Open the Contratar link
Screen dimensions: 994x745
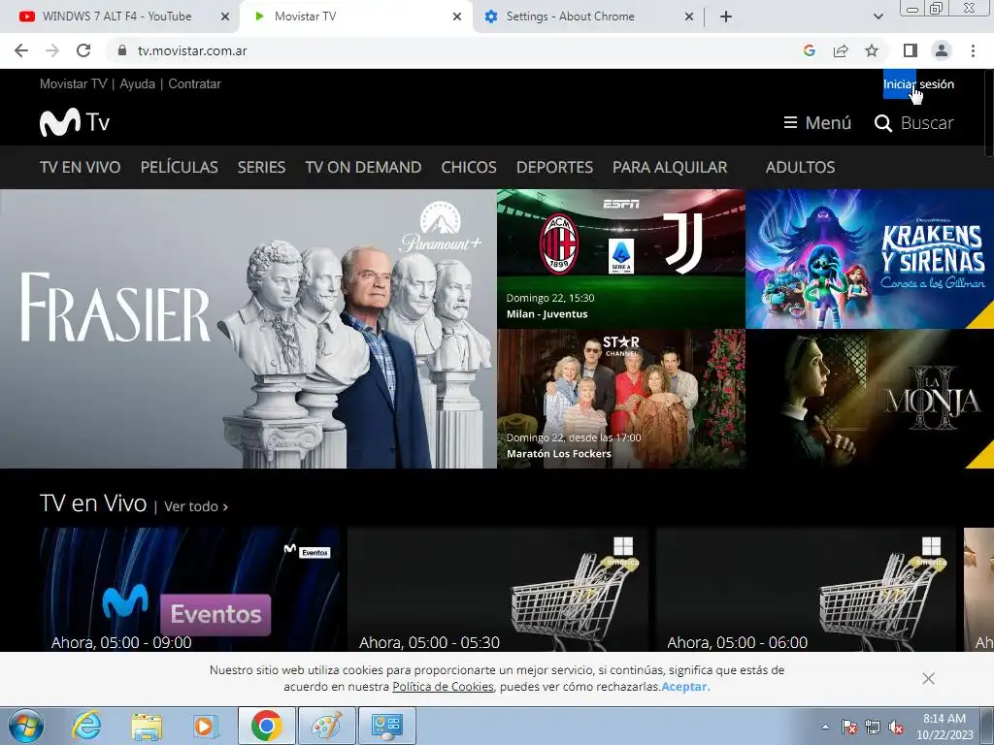coord(194,83)
